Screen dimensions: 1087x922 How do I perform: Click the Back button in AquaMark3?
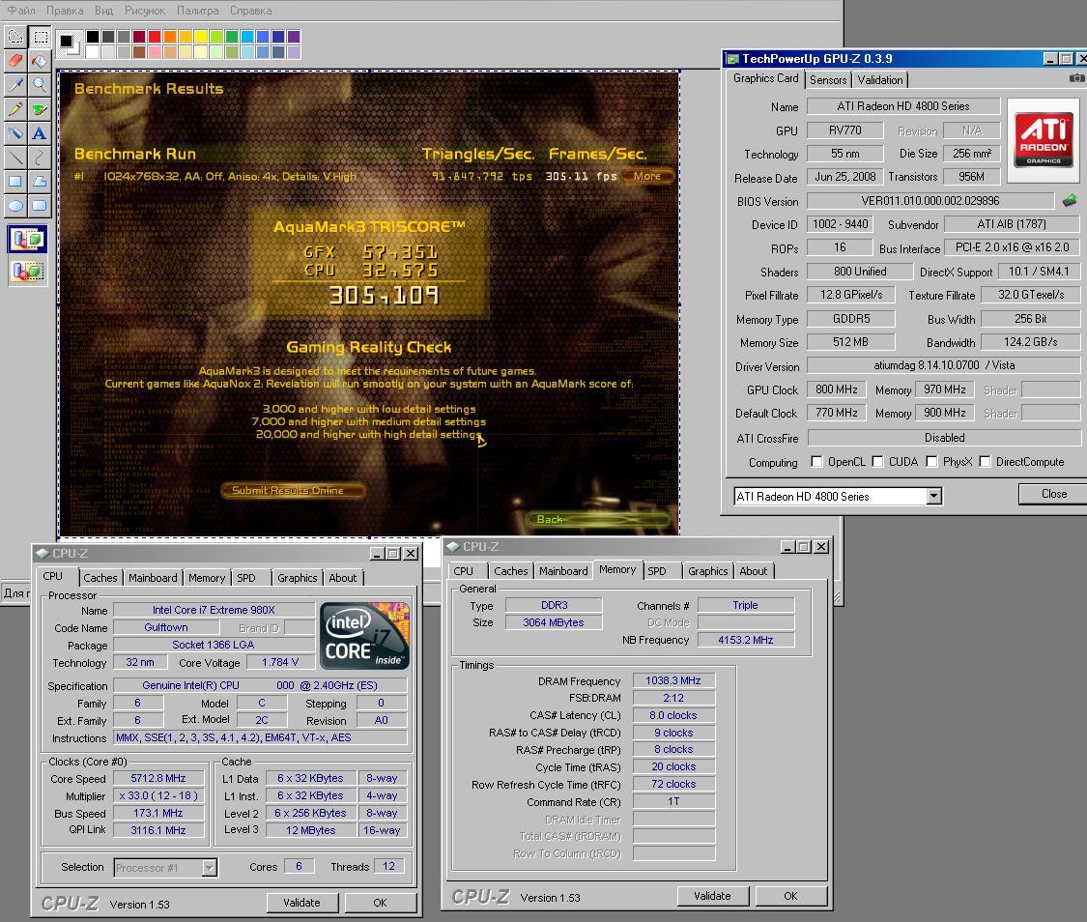[x=597, y=519]
